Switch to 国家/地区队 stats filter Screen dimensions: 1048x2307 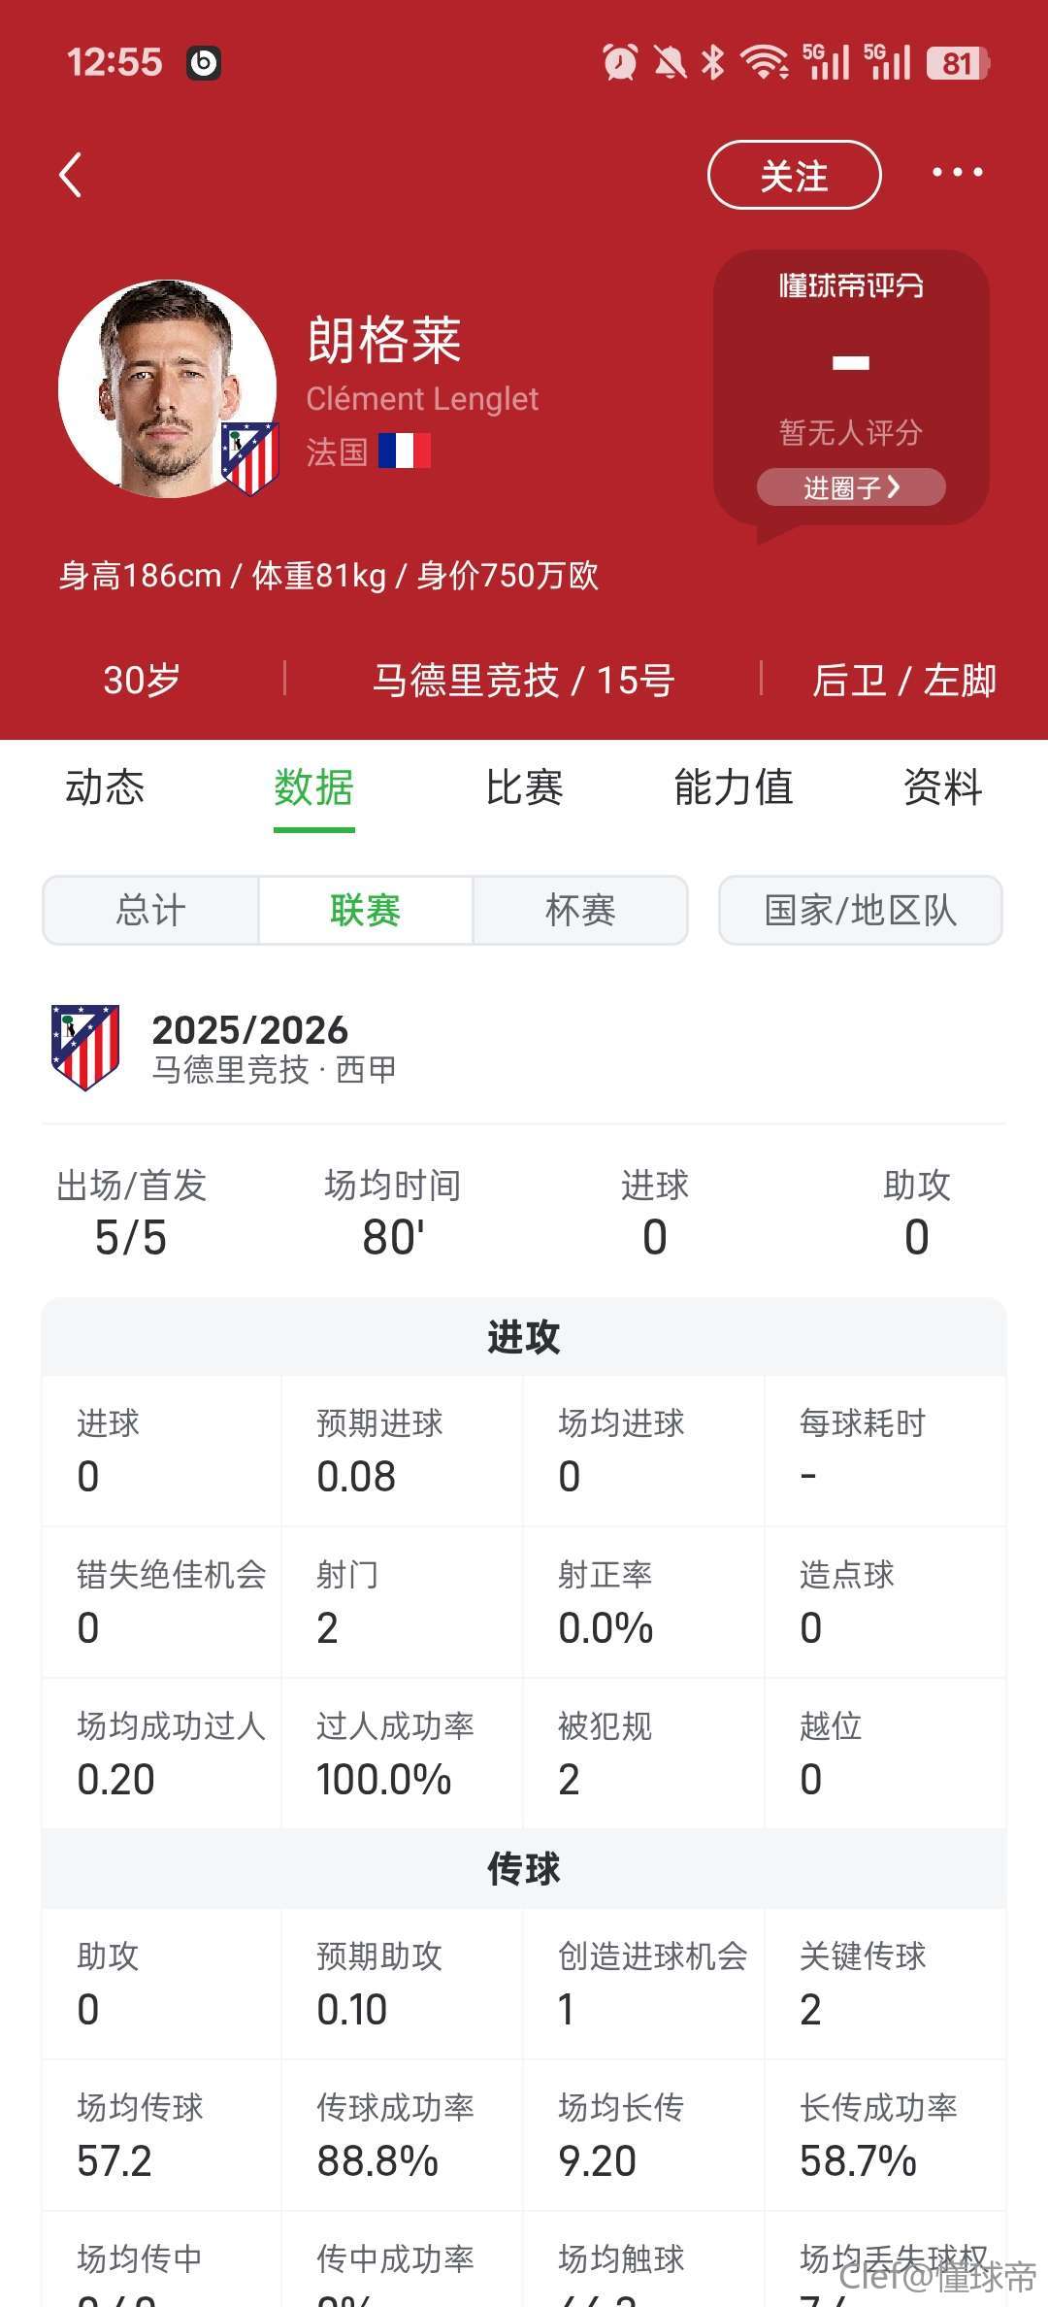860,911
